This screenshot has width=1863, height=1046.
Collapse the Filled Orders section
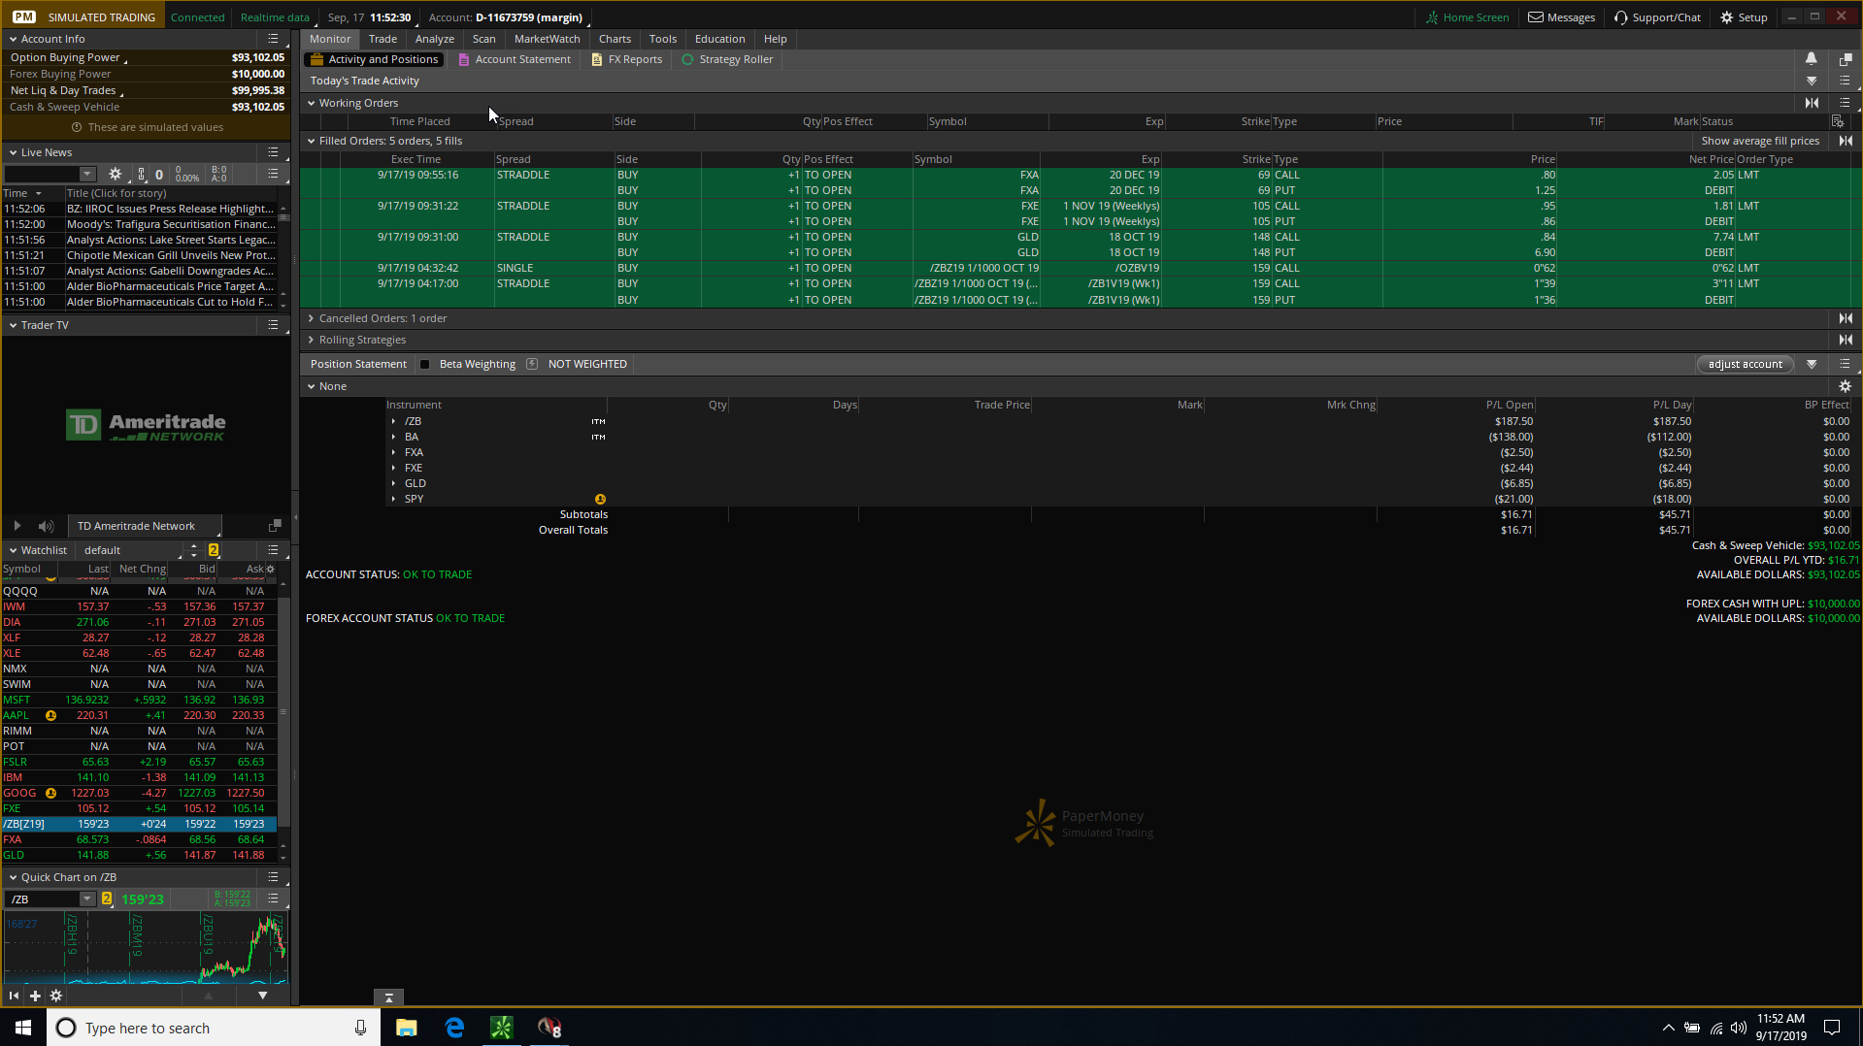coord(312,141)
